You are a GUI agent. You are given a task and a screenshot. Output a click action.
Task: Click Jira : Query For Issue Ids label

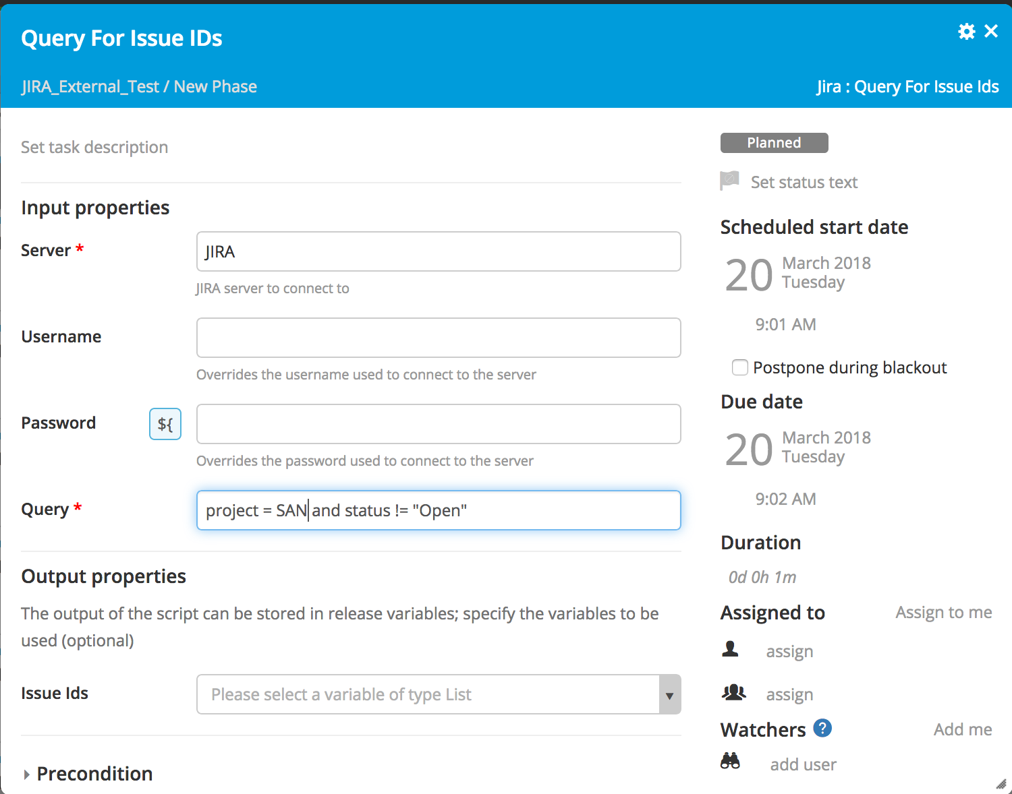pos(907,86)
